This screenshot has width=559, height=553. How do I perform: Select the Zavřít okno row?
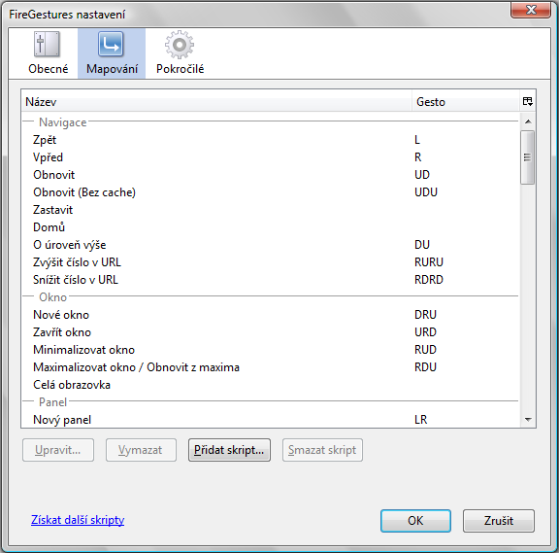tap(270, 332)
